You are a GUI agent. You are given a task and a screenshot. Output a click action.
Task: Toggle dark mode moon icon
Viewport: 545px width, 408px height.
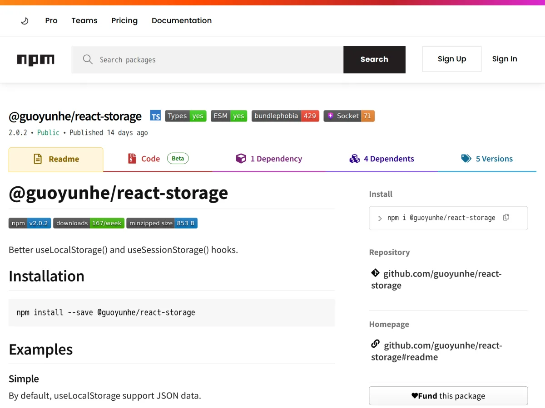[25, 21]
